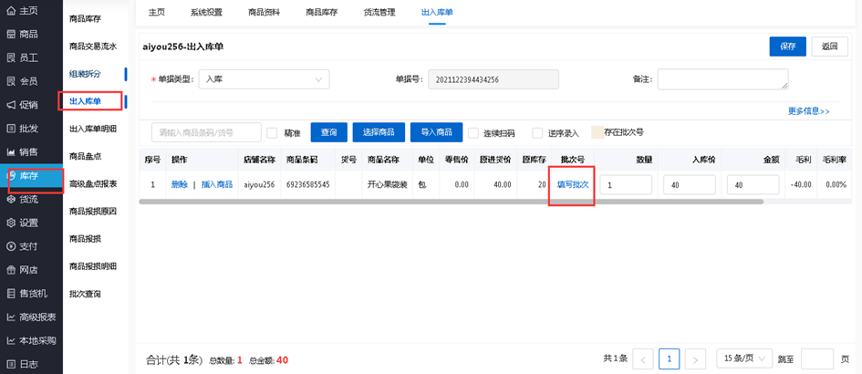This screenshot has width=862, height=374.
Task: Switch to the 商品库存 tab
Action: click(x=322, y=13)
